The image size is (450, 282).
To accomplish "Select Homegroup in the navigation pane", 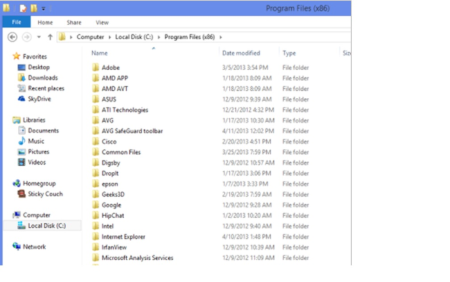I will pyautogui.click(x=39, y=183).
